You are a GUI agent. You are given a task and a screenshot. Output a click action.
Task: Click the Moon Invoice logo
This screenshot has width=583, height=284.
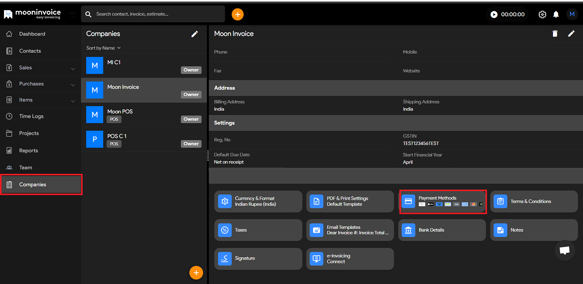32,14
